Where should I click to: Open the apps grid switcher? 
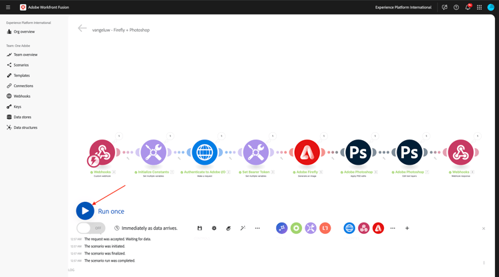pos(479,7)
